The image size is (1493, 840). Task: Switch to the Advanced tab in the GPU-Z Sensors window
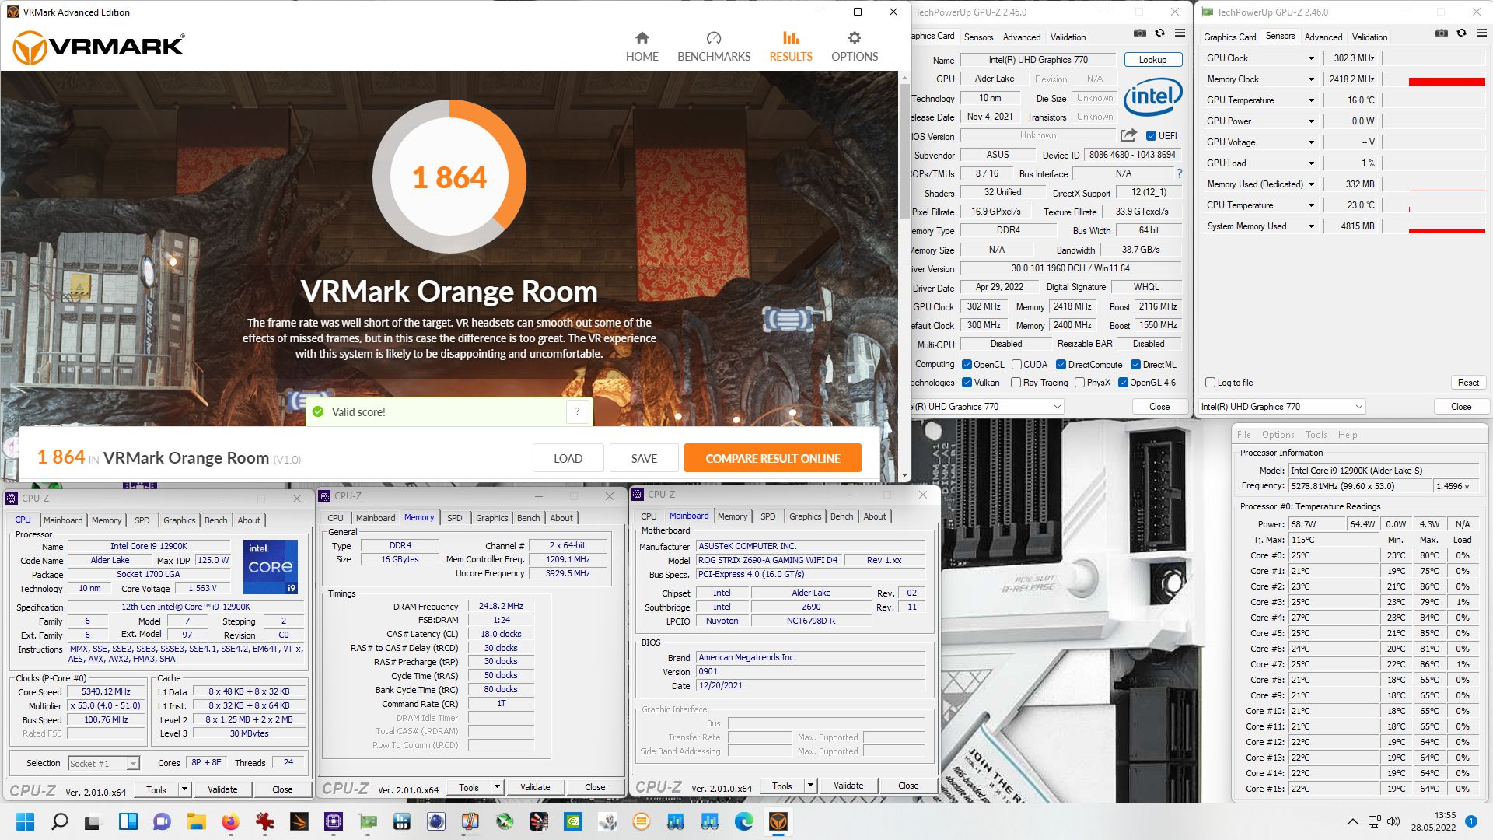[x=1323, y=37]
